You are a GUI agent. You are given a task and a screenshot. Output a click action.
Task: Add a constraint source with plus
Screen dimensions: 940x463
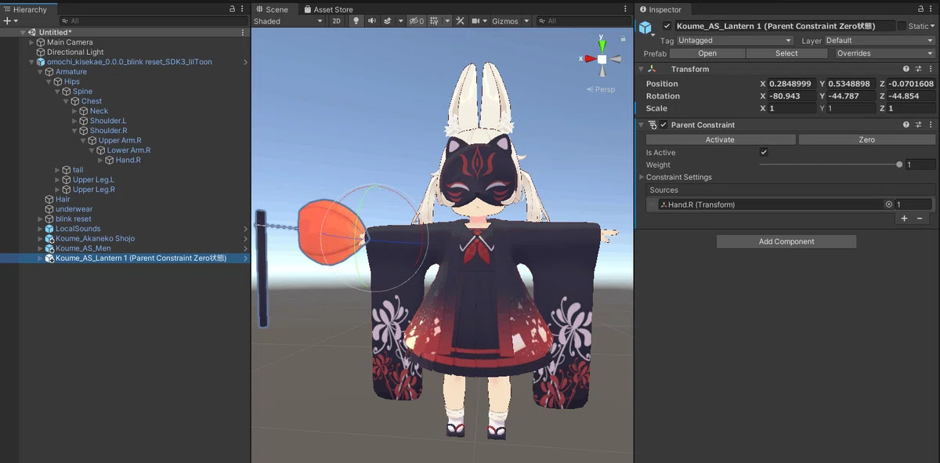904,219
